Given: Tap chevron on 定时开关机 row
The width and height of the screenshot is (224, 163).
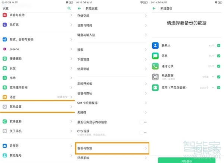Looking at the screenshot, I should coord(146,84).
